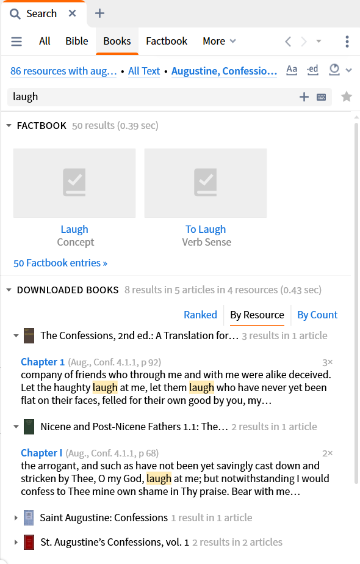Open the Laugh Concept thumbnail
The width and height of the screenshot is (360, 564).
[x=74, y=183]
